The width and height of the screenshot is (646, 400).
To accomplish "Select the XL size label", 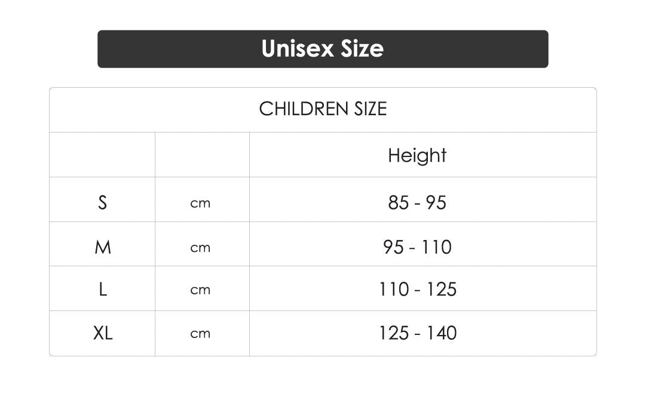I will click(x=103, y=333).
